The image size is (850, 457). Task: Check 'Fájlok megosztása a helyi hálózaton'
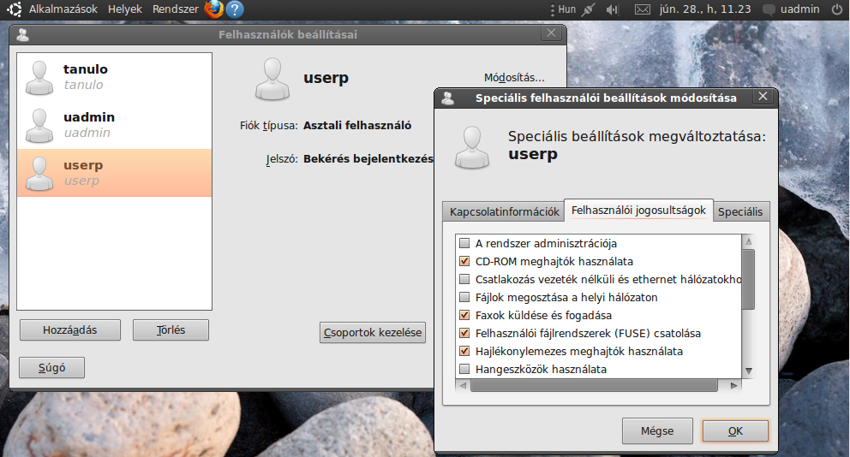coord(465,298)
